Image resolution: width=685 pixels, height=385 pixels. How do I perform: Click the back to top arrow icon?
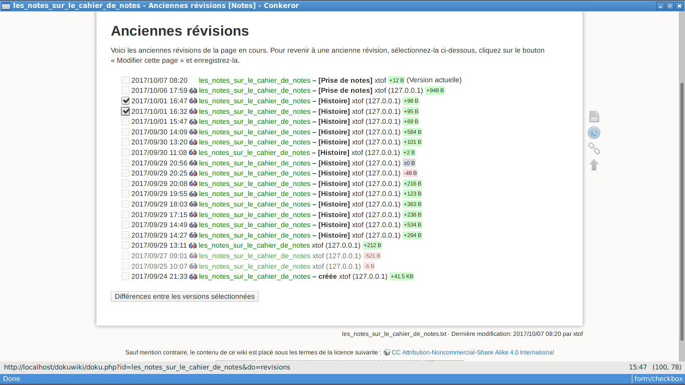coord(594,165)
